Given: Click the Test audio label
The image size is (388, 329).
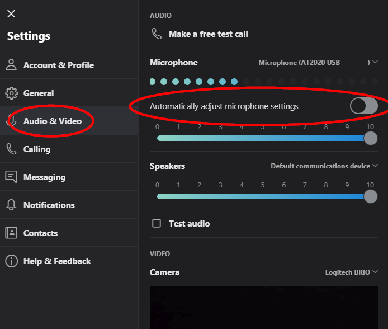Looking at the screenshot, I should (x=190, y=224).
